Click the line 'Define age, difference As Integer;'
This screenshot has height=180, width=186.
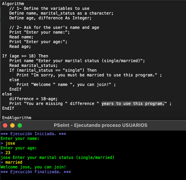[x=50, y=18]
